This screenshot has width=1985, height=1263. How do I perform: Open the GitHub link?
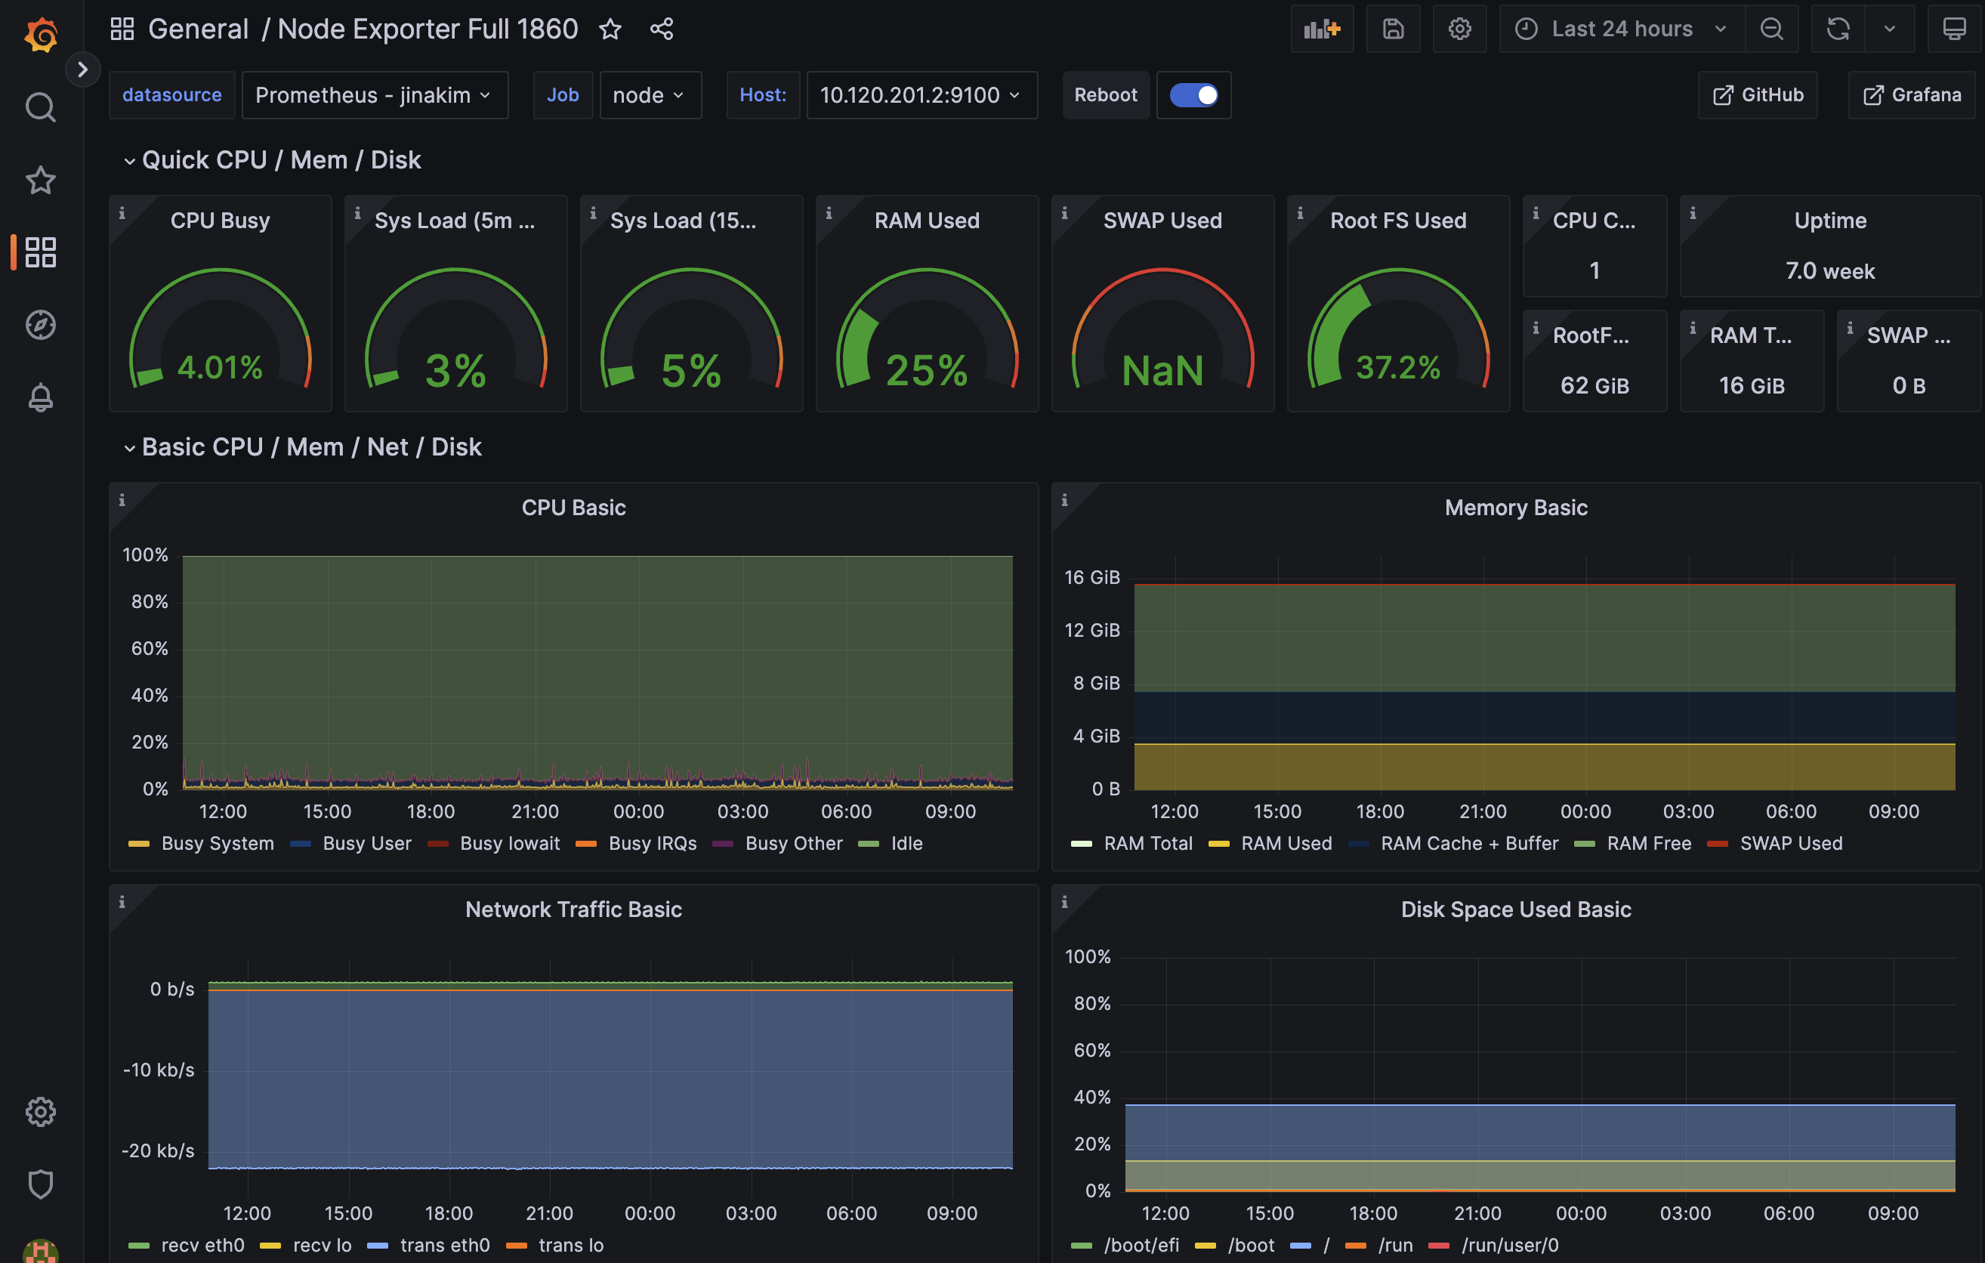tap(1758, 95)
